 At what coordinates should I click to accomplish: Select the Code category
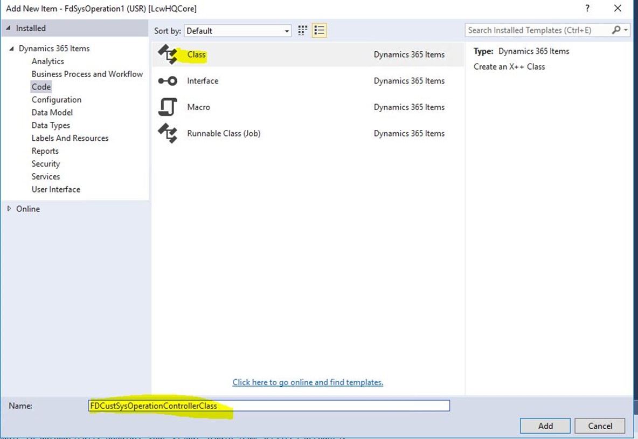click(x=41, y=87)
